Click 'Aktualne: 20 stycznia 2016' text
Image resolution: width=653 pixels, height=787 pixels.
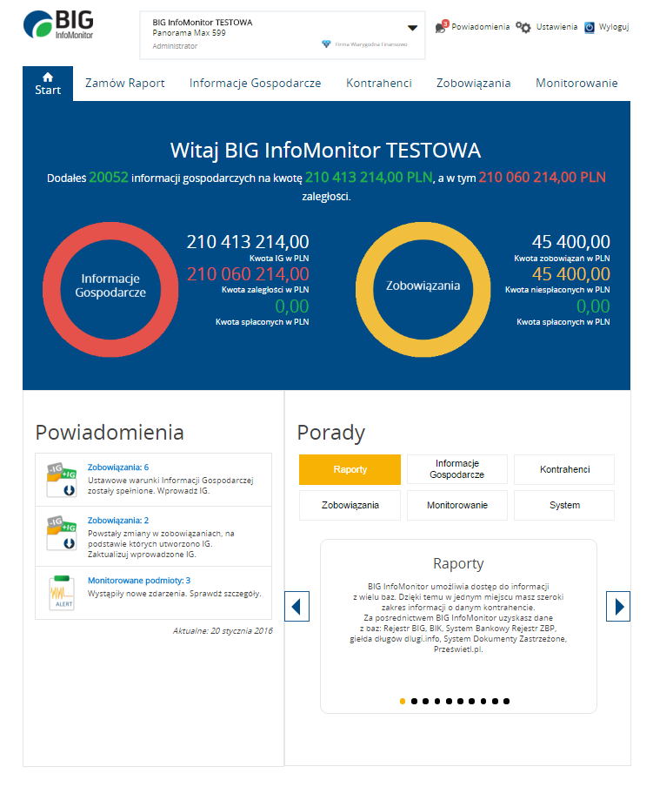(x=223, y=631)
